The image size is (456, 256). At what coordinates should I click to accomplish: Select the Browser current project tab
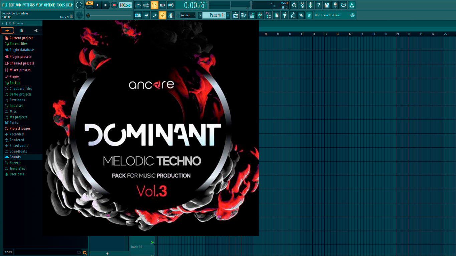21,31
